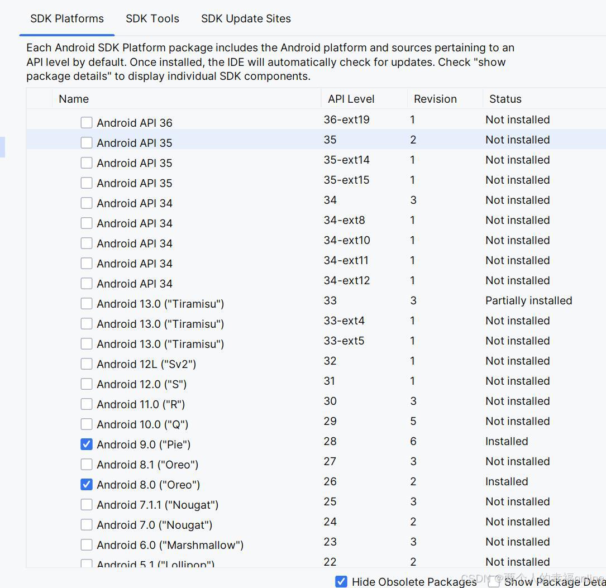Click revision "5" in the Android 10.0 row
The width and height of the screenshot is (606, 588).
tap(413, 420)
